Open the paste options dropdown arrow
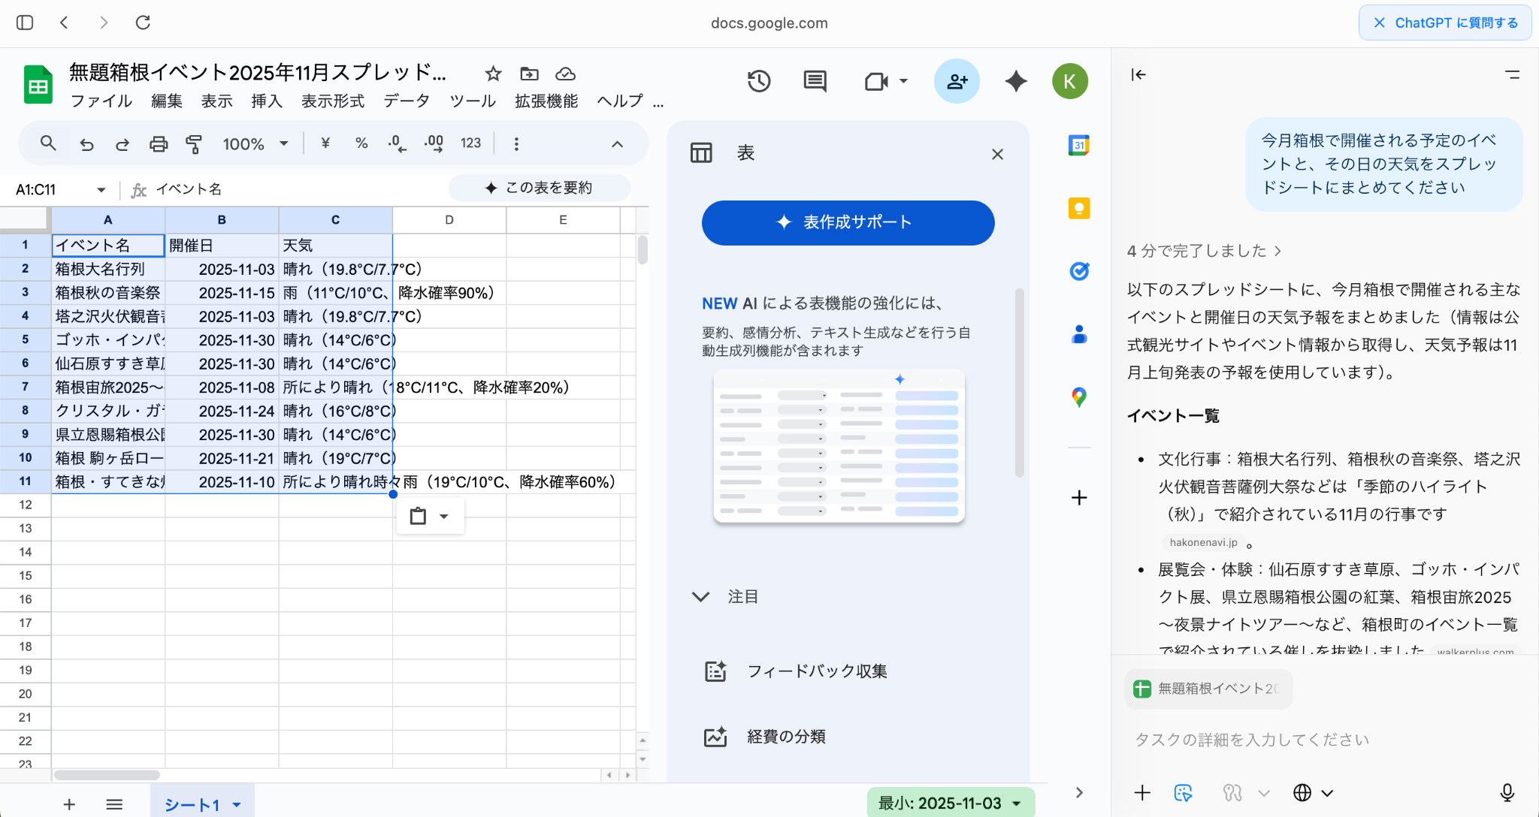Viewport: 1539px width, 817px height. [x=444, y=517]
